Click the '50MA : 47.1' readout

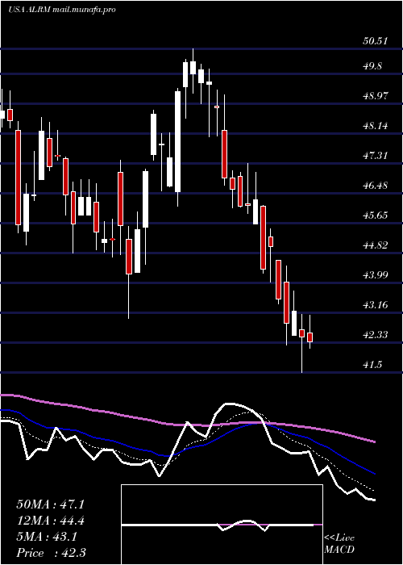pyautogui.click(x=50, y=504)
